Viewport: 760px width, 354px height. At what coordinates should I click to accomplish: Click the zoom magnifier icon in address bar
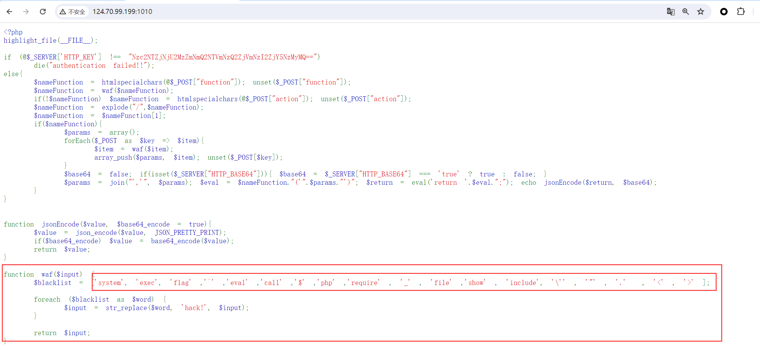pos(686,12)
